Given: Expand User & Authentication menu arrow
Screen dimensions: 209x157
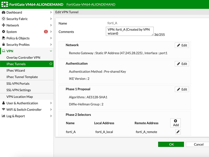Looking at the screenshot, I should point(51,103).
